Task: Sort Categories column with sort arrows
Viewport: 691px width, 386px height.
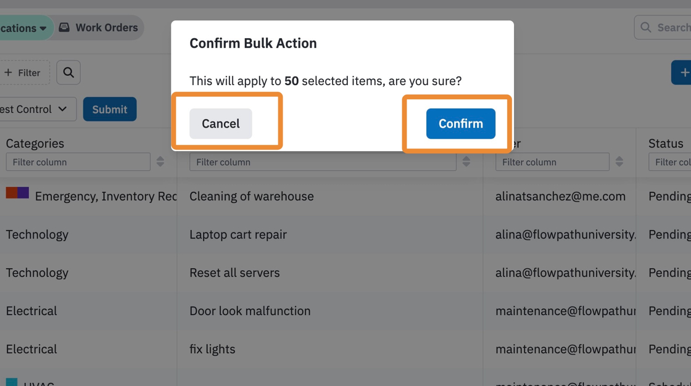Action: (160, 162)
